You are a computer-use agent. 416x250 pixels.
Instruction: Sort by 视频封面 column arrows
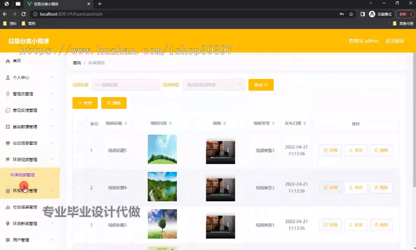[170, 123]
